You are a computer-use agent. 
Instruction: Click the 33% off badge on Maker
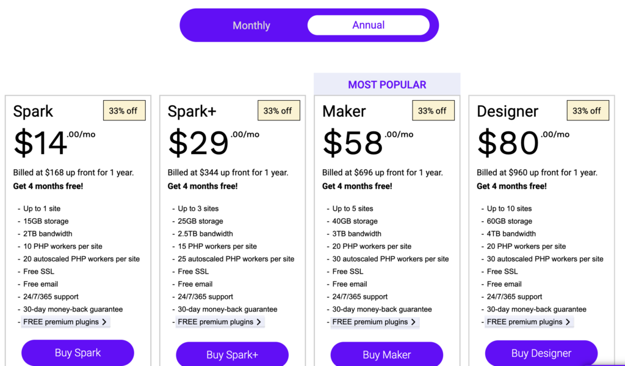[x=433, y=111]
